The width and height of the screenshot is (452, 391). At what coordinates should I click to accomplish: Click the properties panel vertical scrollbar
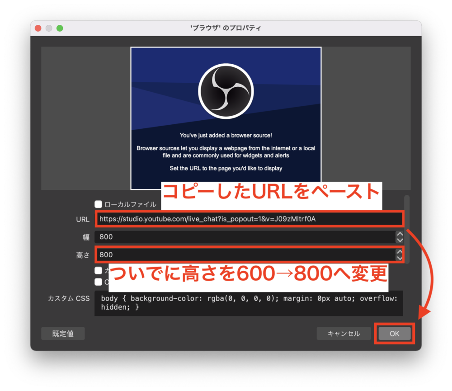pos(407,229)
